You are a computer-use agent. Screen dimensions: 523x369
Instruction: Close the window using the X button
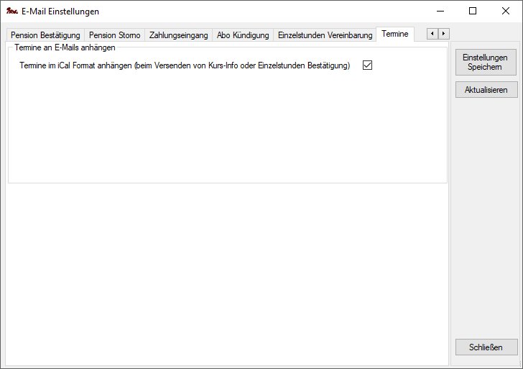(x=506, y=11)
